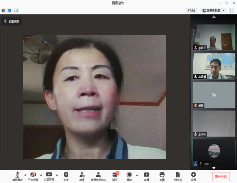The height and width of the screenshot is (183, 237).
Task: Start recording with the 录制 icon
Action: [129, 175]
